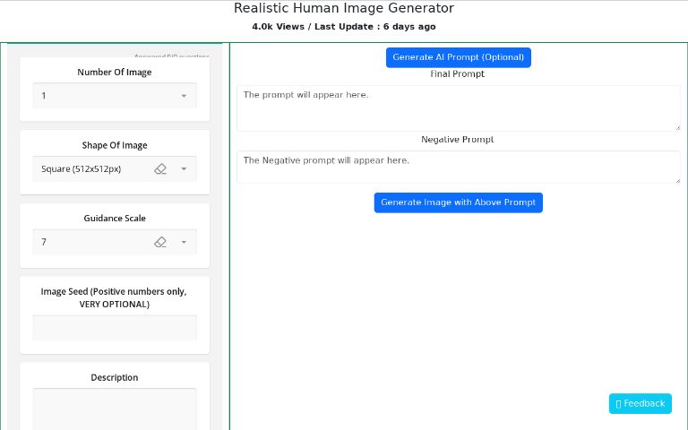Expand the Number Of Image dropdown arrow
This screenshot has height=430, width=688.
(184, 96)
